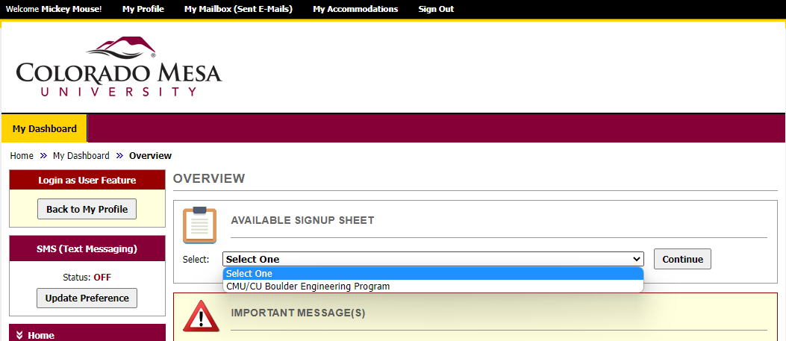Choose CMU/CU Boulder Engineering Program option
The width and height of the screenshot is (786, 341).
point(308,286)
